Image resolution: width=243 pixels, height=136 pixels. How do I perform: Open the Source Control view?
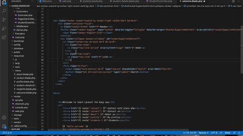(4, 20)
